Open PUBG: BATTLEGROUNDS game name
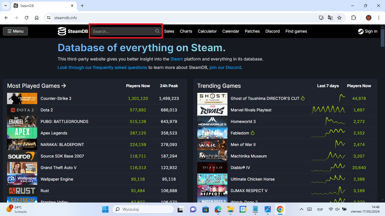385x216 pixels. pyautogui.click(x=64, y=121)
